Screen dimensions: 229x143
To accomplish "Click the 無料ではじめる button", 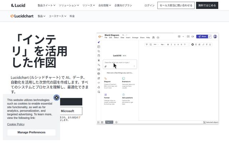I will [x=207, y=5].
